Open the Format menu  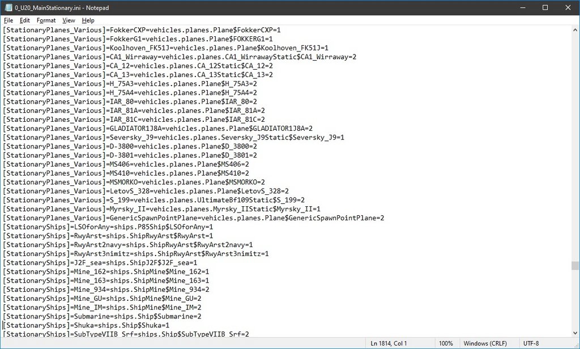[46, 20]
